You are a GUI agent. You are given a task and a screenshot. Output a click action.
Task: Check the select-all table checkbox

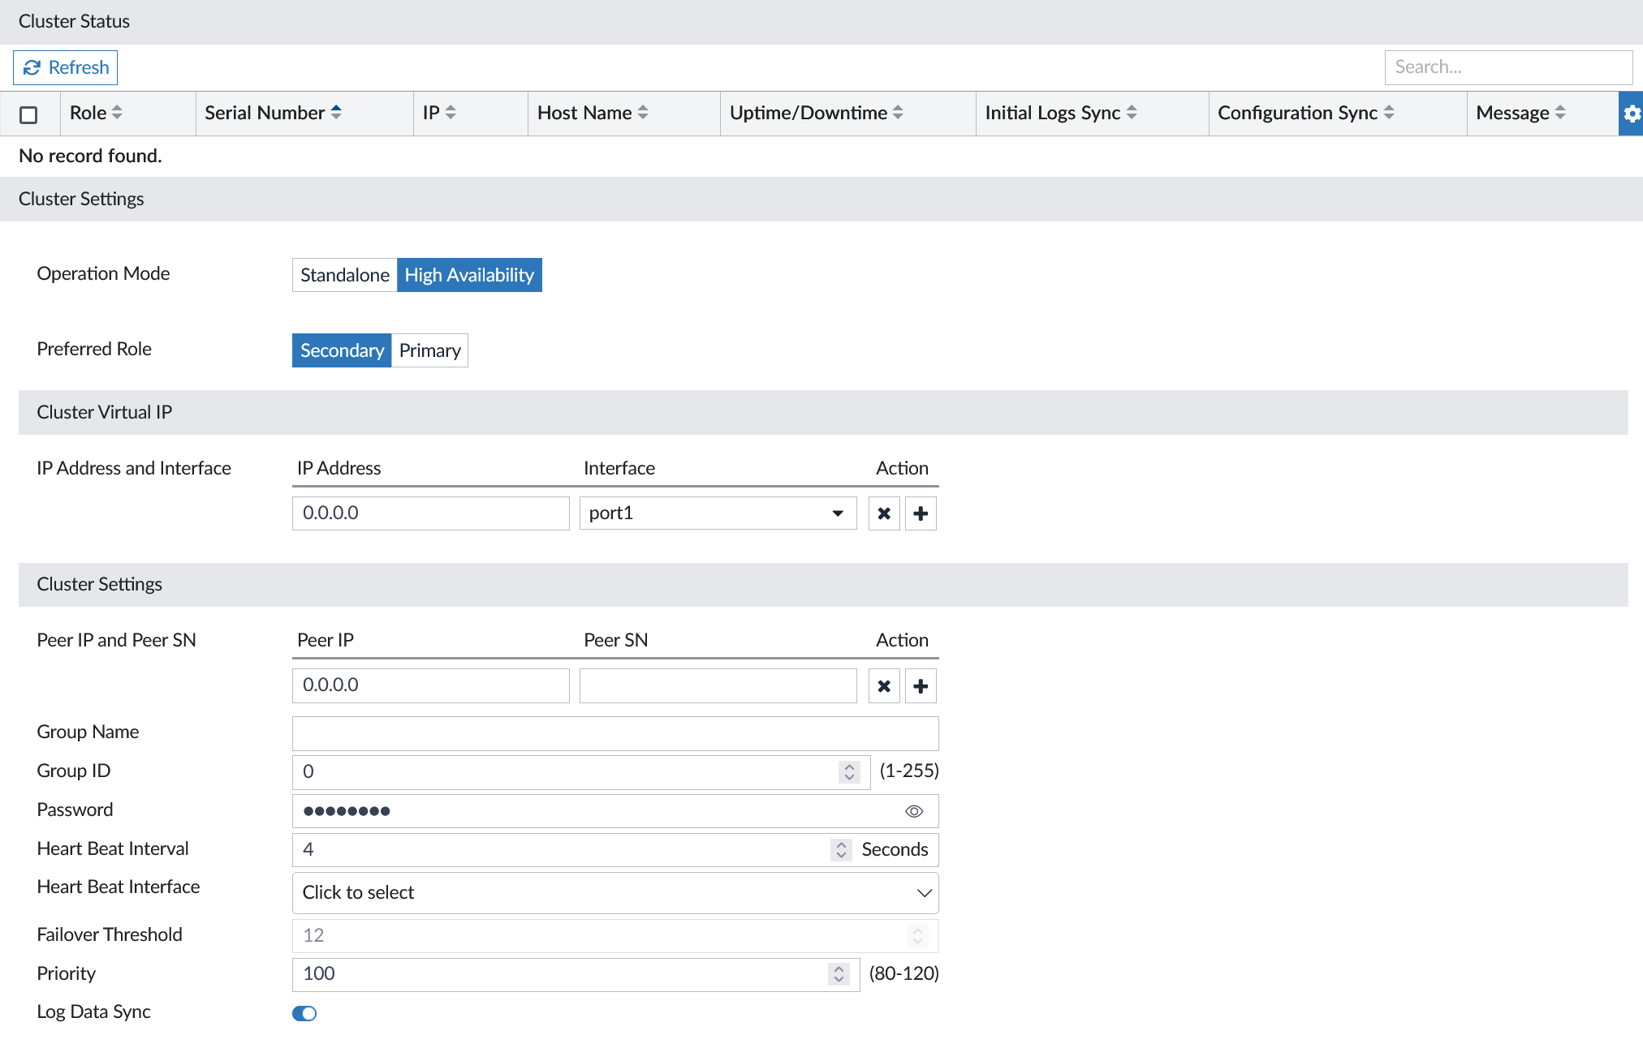28,114
